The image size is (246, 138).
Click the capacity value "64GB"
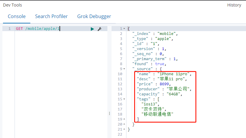pos(173,94)
